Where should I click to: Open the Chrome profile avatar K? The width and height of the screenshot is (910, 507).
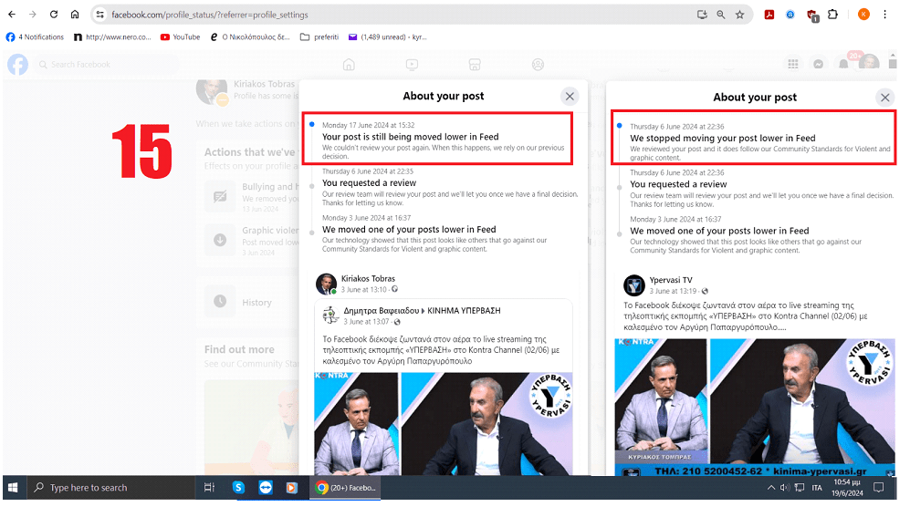coord(863,15)
